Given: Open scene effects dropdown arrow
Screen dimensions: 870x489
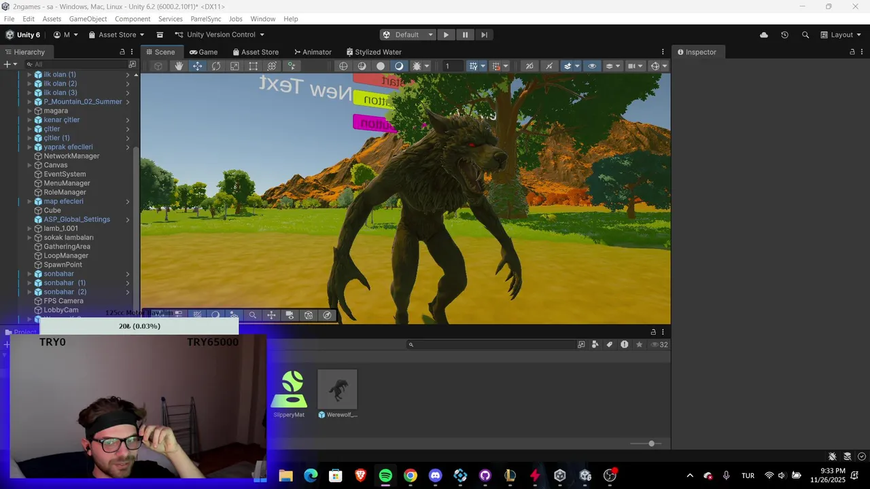Looking at the screenshot, I should coord(577,66).
